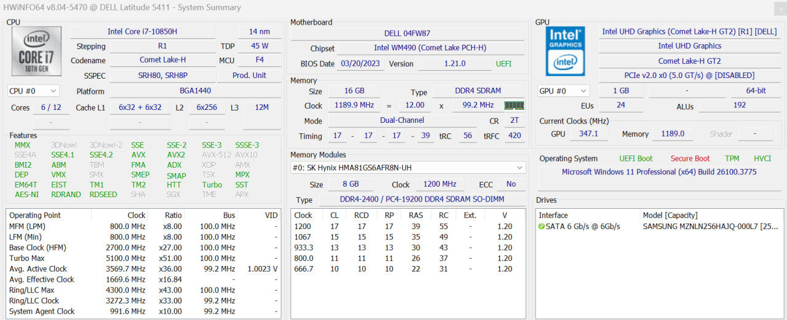Screen dimensions: 787x320
Task: Click the Comet Lake-H codename field
Action: 162,60
